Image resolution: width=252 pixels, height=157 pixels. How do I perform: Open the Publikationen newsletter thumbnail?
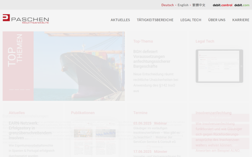[x=95, y=139]
